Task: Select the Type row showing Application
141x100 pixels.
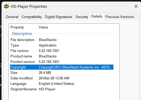Action: point(62,45)
